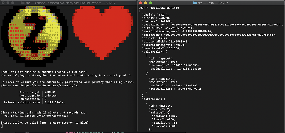Click the '.conf" getblockchaininfo' command line
The image size is (285, 133).
point(159,8)
